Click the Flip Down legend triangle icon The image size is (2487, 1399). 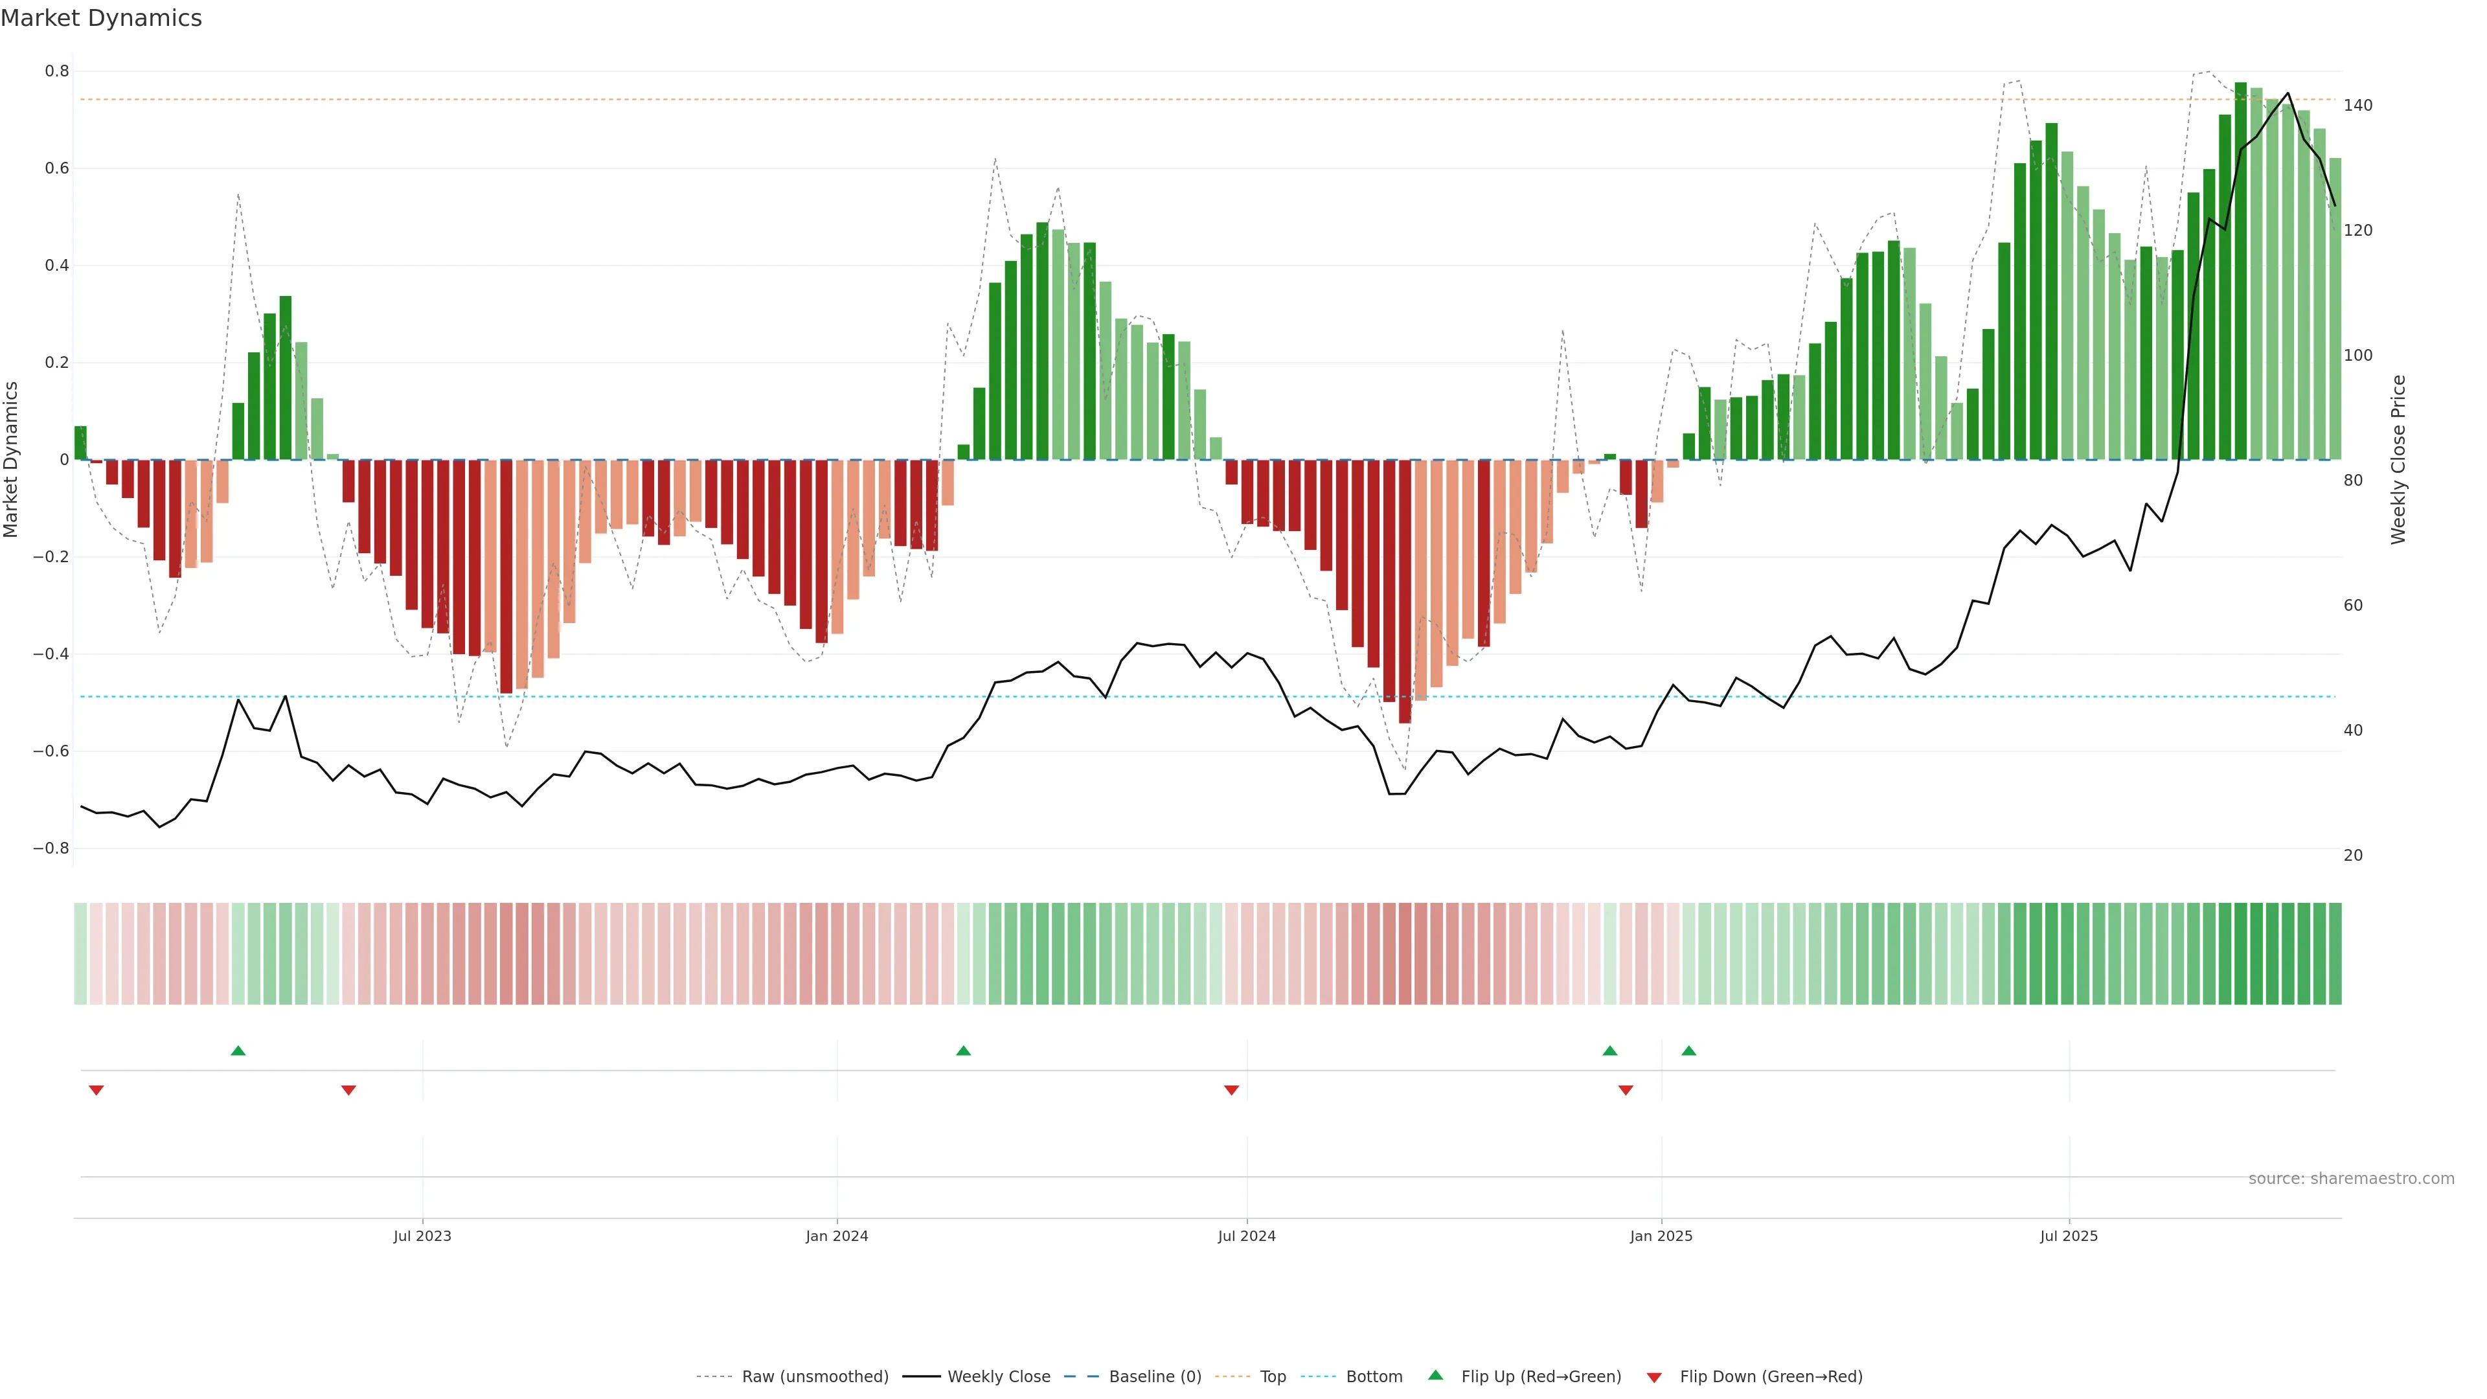click(1654, 1377)
